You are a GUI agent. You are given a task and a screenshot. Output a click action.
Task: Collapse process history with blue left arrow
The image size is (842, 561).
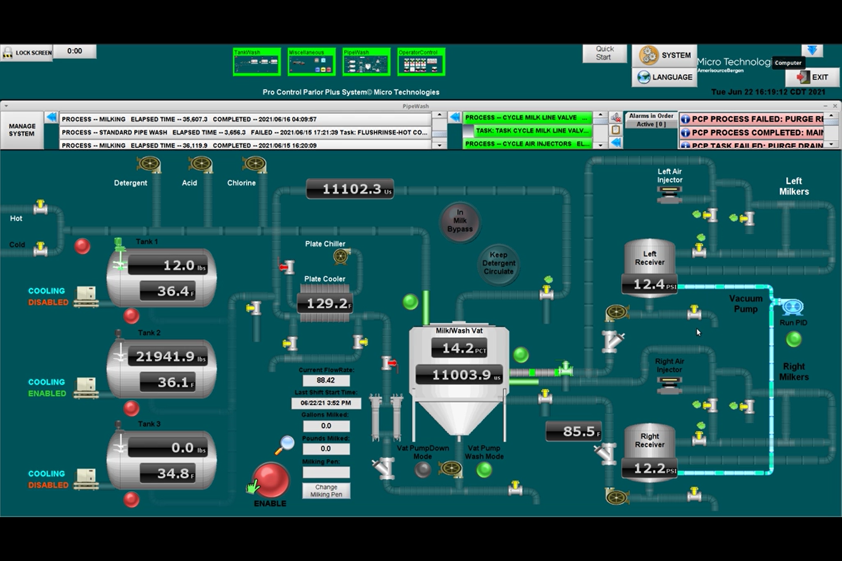[51, 117]
